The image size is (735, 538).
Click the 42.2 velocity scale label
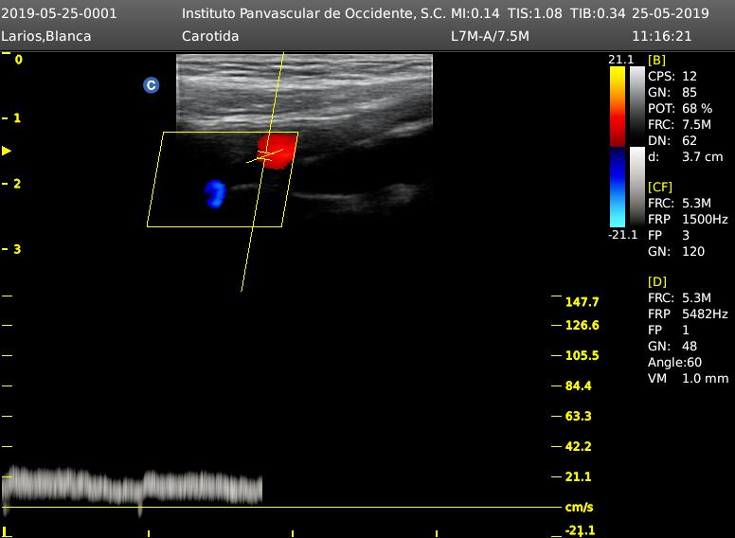579,447
